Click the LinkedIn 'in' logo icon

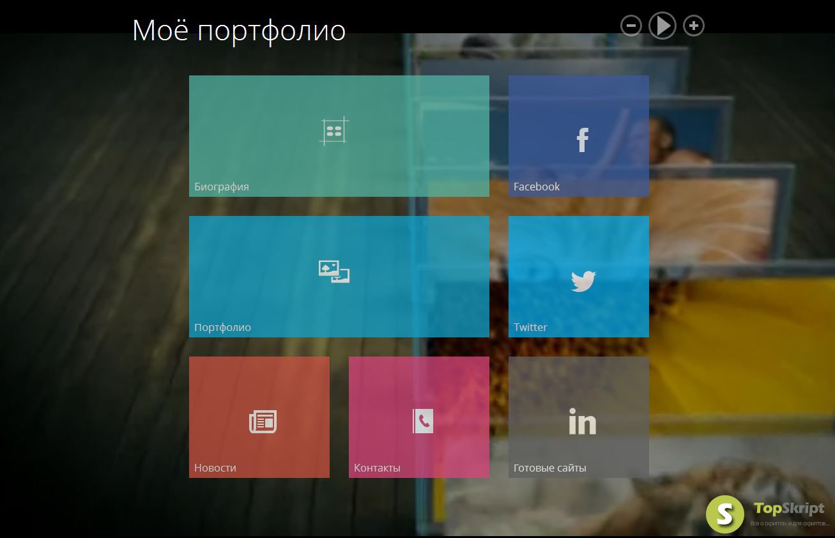(582, 421)
